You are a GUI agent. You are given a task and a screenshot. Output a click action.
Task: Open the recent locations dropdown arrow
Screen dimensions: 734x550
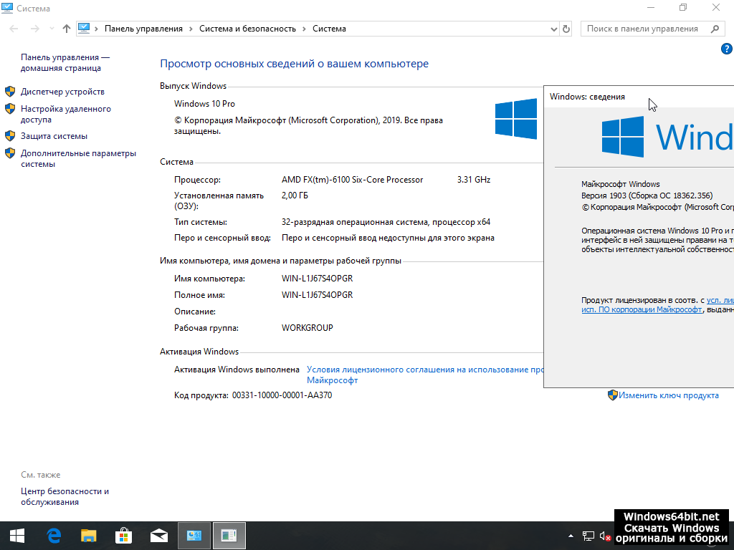click(51, 29)
